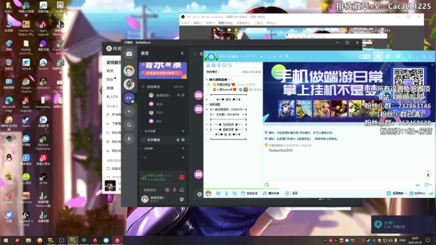Viewport: 436px width, 245px height.
Task: Select voice user Xzz in channel list
Action: [x=159, y=121]
